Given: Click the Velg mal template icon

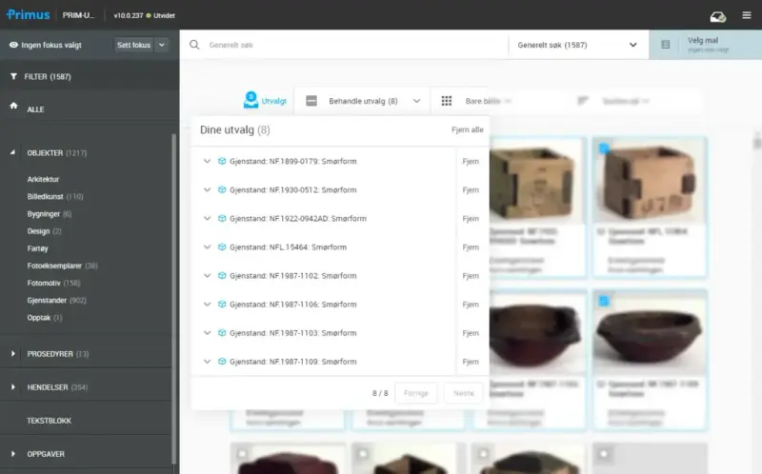Looking at the screenshot, I should click(x=666, y=45).
